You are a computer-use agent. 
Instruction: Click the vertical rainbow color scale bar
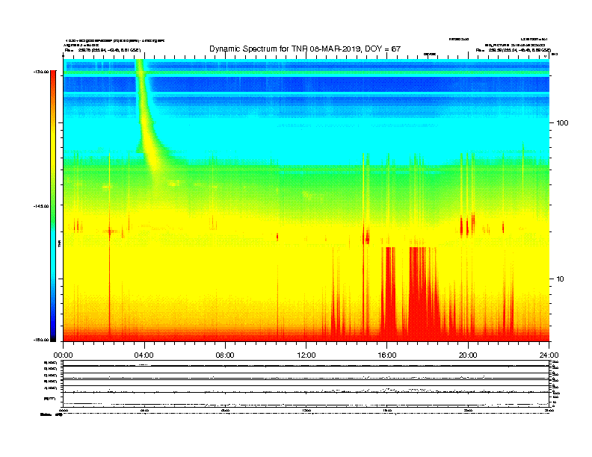(x=53, y=206)
